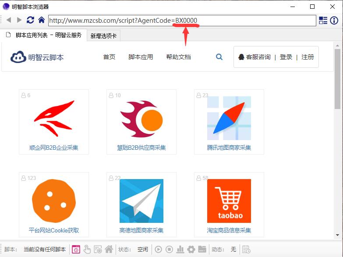Open the 顺企网B2B企业采集 script thumbnail
343x257 pixels.
point(54,118)
